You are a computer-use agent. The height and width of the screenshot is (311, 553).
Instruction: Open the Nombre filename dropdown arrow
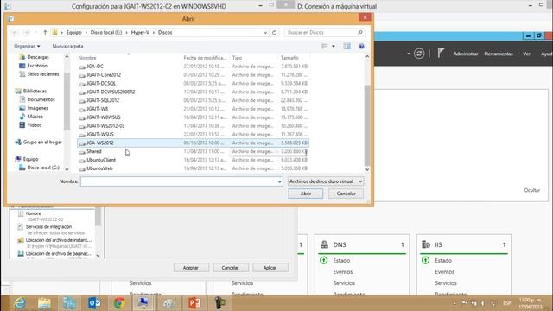(x=279, y=181)
